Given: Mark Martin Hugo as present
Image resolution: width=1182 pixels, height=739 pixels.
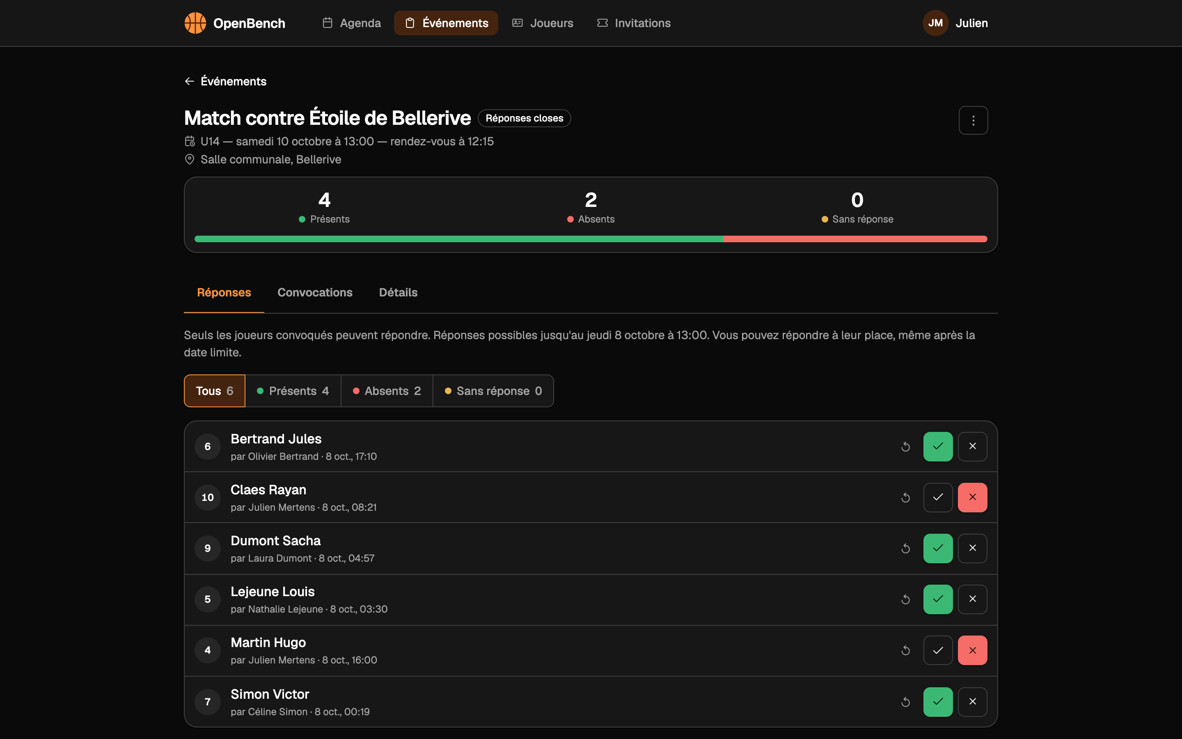Looking at the screenshot, I should [938, 651].
